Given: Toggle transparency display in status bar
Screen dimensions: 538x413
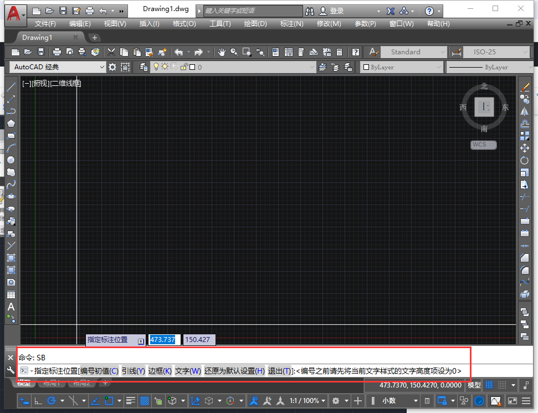Looking at the screenshot, I should coord(145,401).
